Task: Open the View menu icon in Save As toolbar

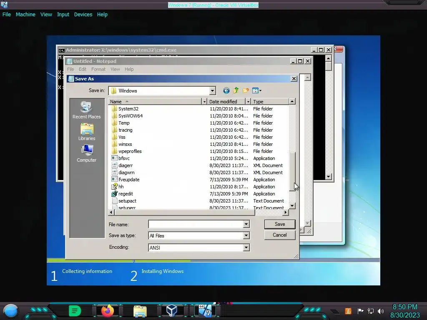Action: click(255, 90)
